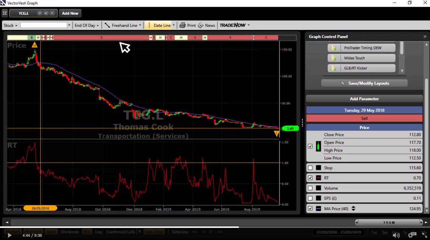Click the Stop color swatch
This screenshot has height=240, width=430.
(318, 168)
